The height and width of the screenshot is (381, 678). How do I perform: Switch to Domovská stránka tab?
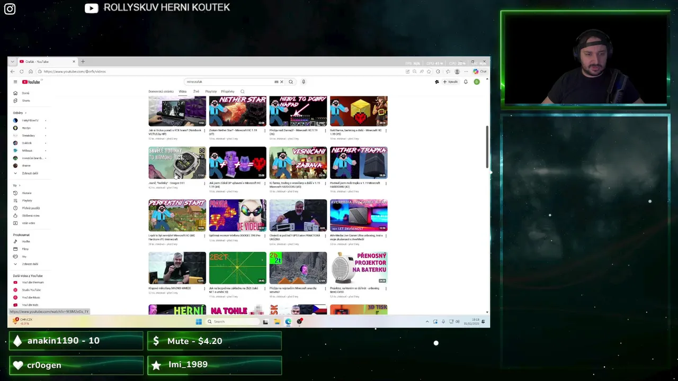pos(161,92)
